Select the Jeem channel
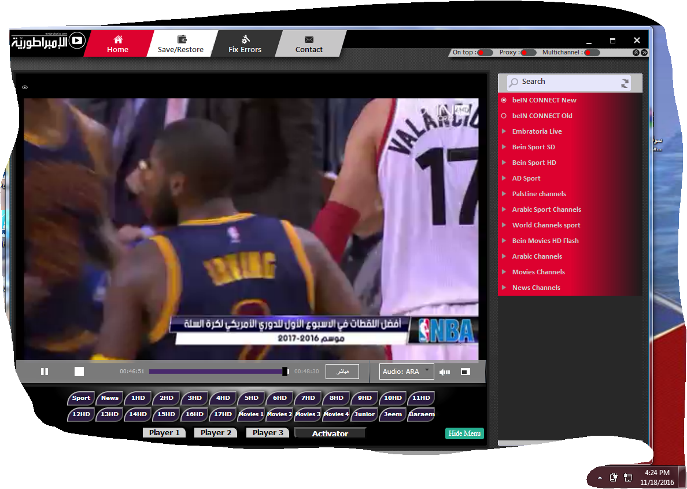Viewport: 687px width, 489px height. (x=393, y=414)
